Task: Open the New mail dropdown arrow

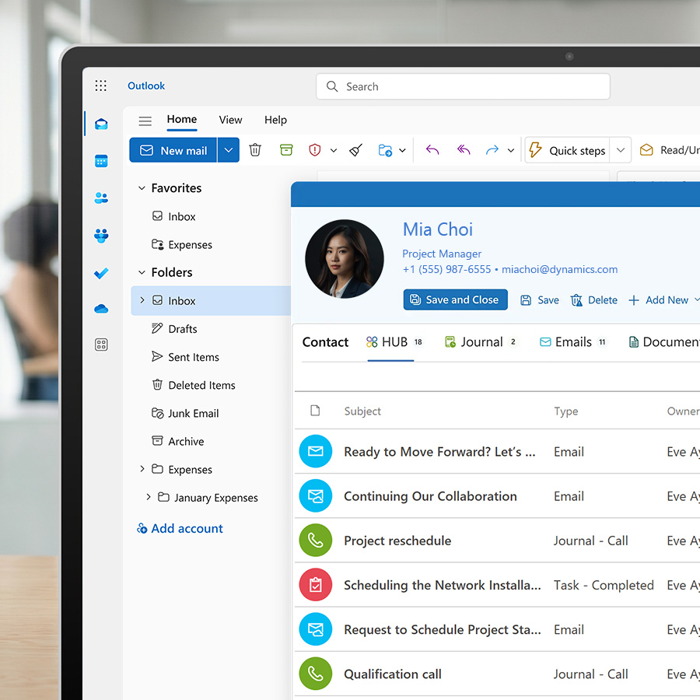Action: pos(229,150)
